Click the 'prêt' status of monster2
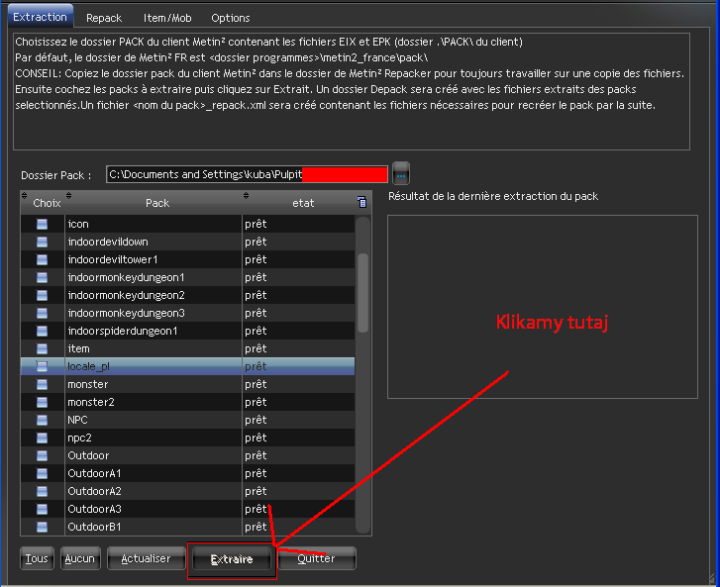Viewport: 720px width, 587px height. coord(256,402)
